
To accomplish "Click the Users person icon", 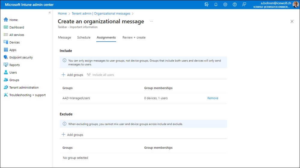I will pyautogui.click(x=6, y=72).
